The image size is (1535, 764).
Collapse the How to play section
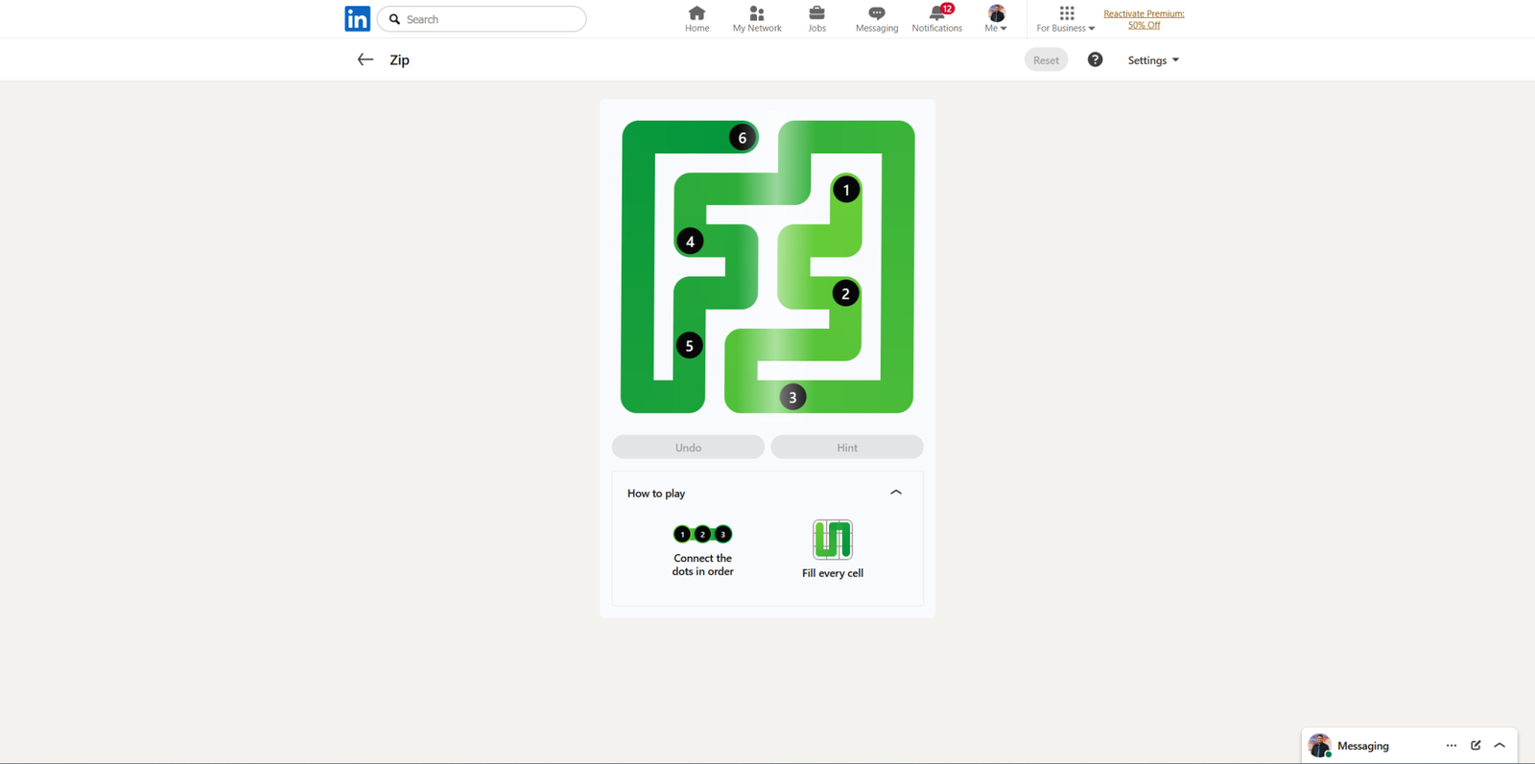(896, 493)
